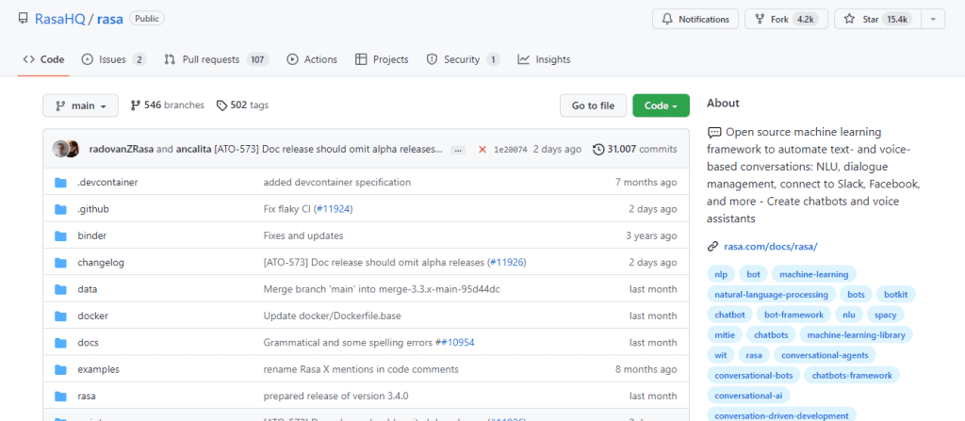Select the mitie topic tag
This screenshot has height=421, width=965.
[x=725, y=335]
